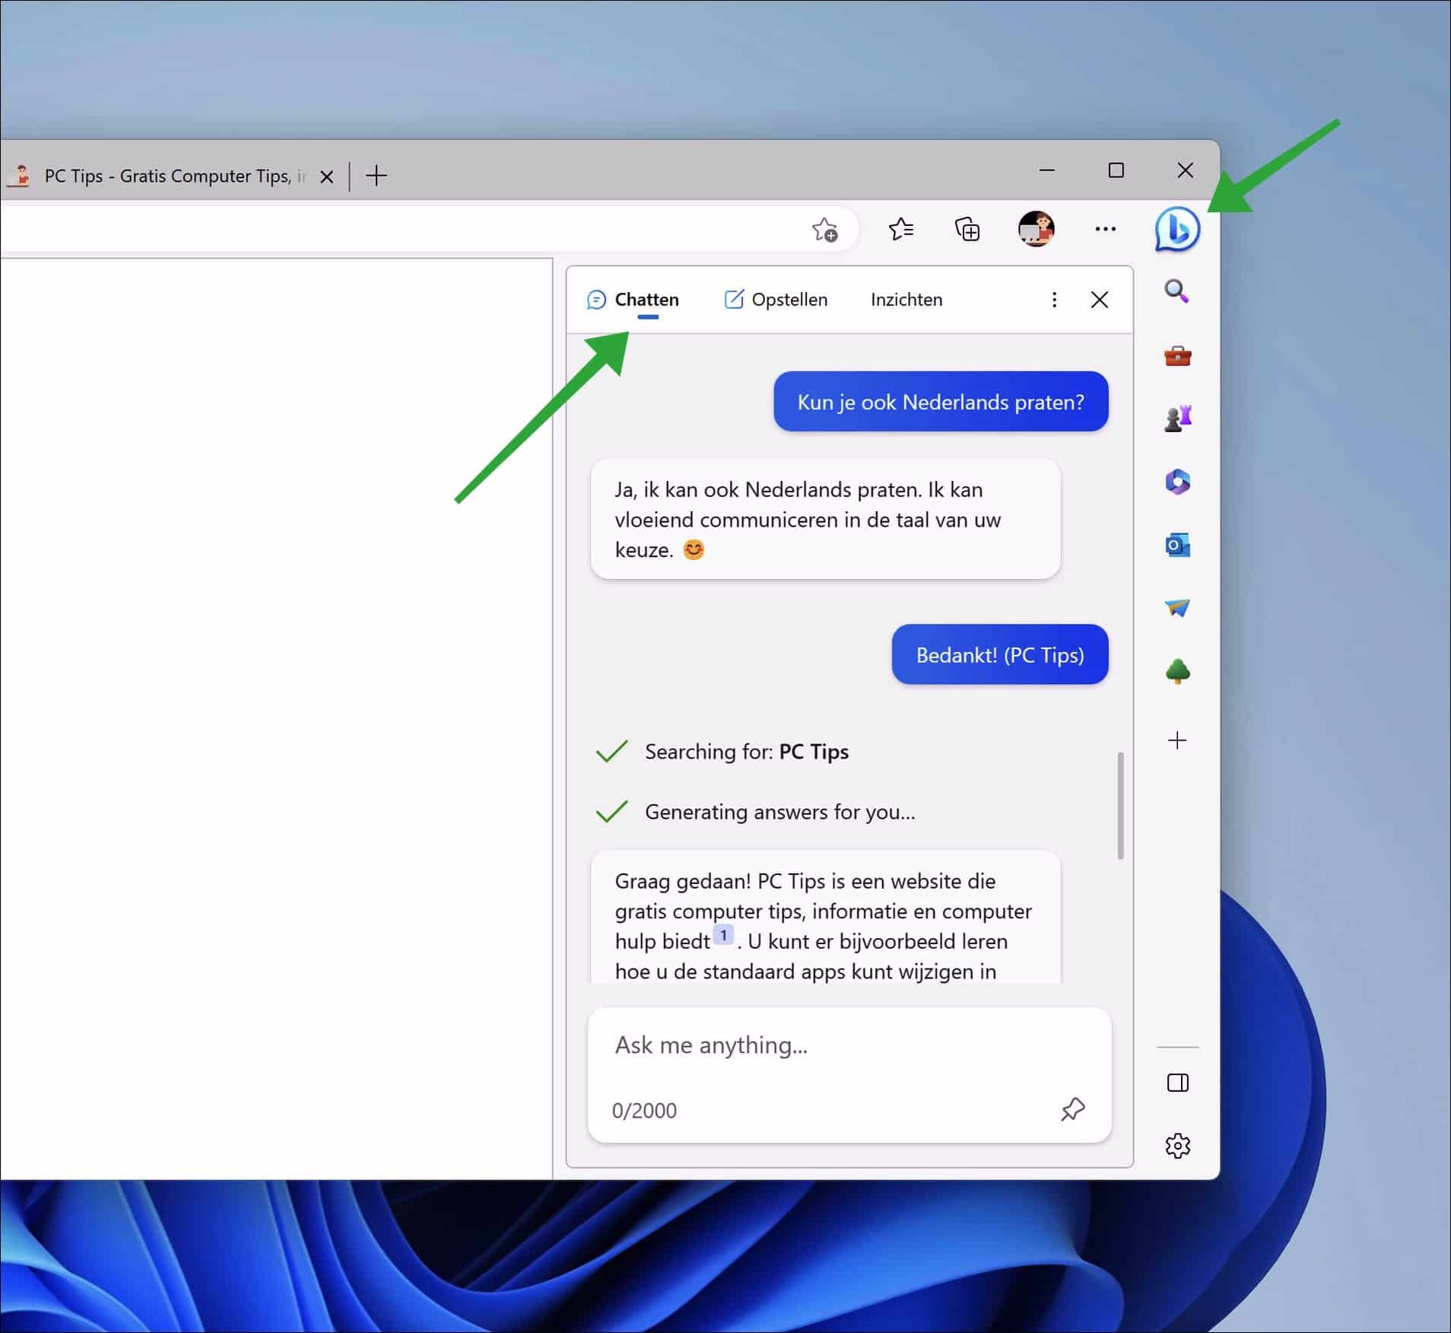Click citation link 1 in the answer

tap(723, 935)
